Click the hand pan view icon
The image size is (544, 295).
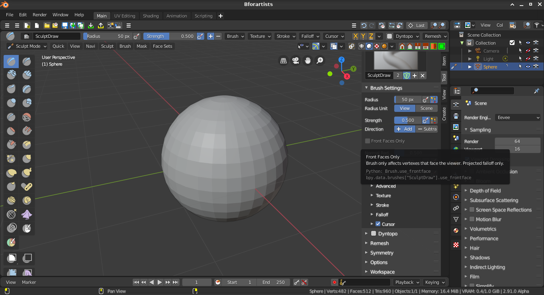pyautogui.click(x=307, y=61)
